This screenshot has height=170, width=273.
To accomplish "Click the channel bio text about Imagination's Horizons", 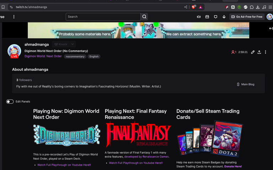I will pos(89,86).
